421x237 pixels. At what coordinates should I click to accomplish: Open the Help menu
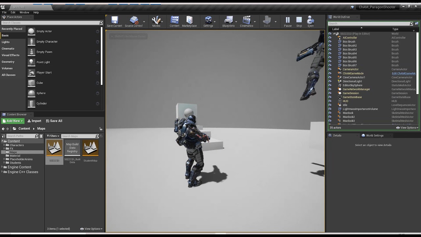pyautogui.click(x=36, y=13)
